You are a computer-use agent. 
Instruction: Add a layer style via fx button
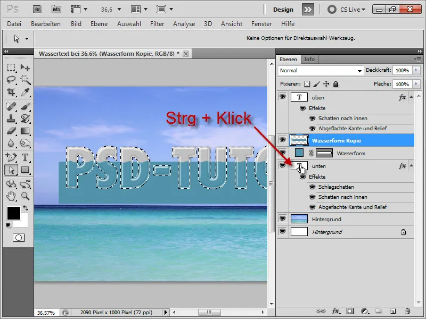click(x=335, y=311)
